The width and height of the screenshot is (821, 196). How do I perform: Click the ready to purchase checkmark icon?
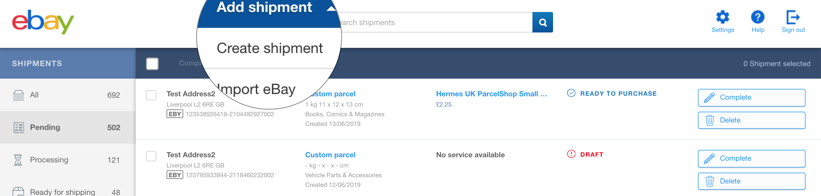[571, 93]
